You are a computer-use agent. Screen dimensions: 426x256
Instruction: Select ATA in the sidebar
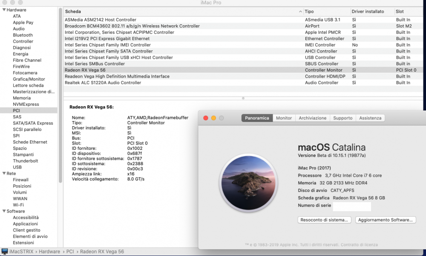click(17, 16)
